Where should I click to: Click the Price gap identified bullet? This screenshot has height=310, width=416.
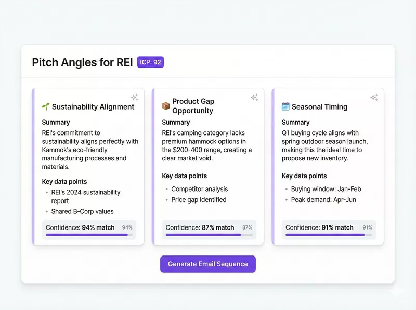tap(199, 200)
